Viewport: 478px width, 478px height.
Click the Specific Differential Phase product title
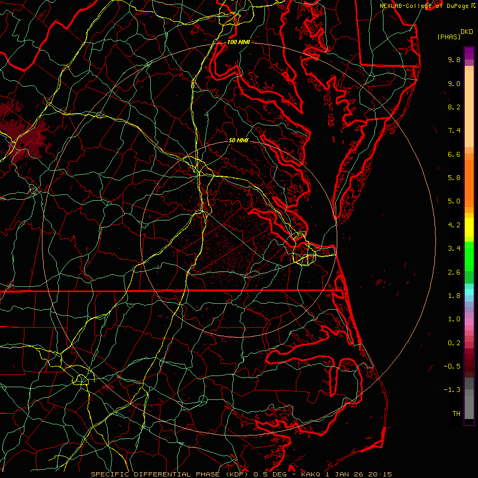tap(171, 474)
